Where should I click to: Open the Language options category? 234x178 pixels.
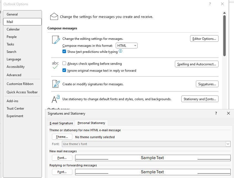click(22, 59)
